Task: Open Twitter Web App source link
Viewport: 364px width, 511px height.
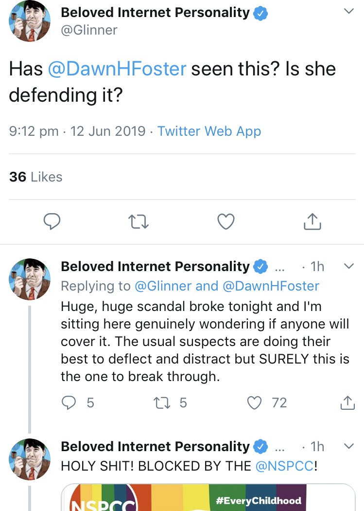Action: [x=209, y=131]
